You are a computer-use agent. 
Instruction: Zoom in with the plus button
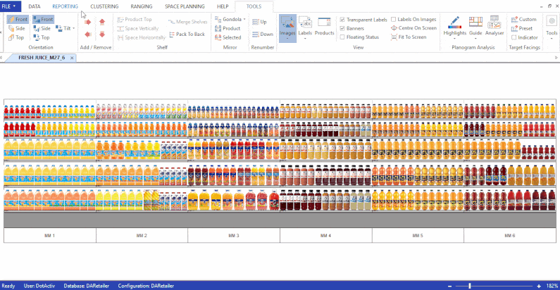coord(539,286)
